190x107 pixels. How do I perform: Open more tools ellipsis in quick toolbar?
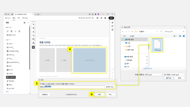[33, 51]
